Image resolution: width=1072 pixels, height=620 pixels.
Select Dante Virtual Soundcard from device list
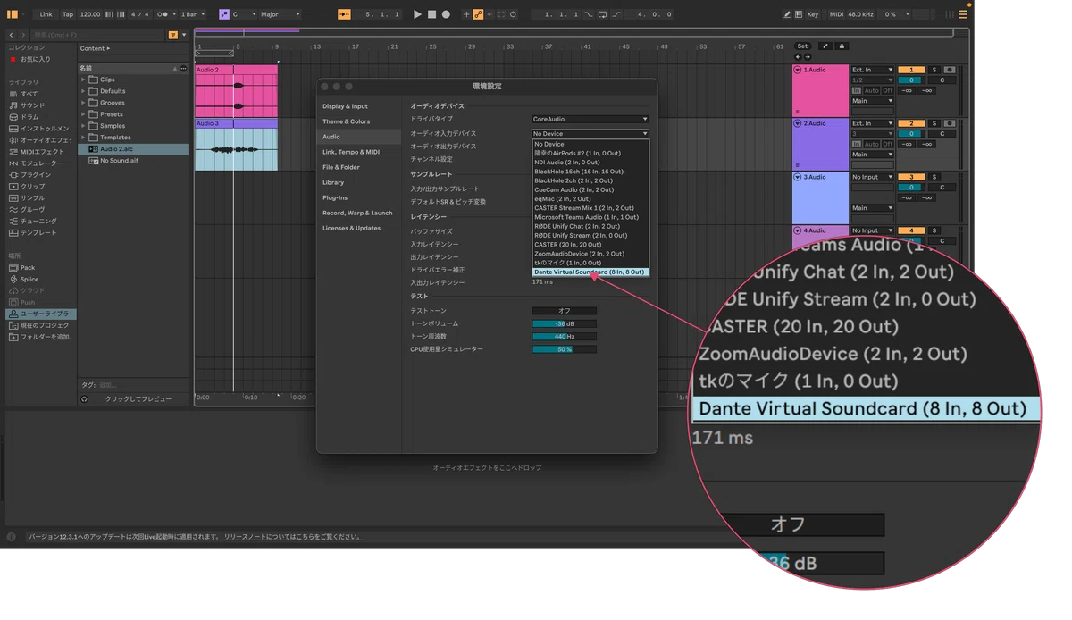point(590,272)
